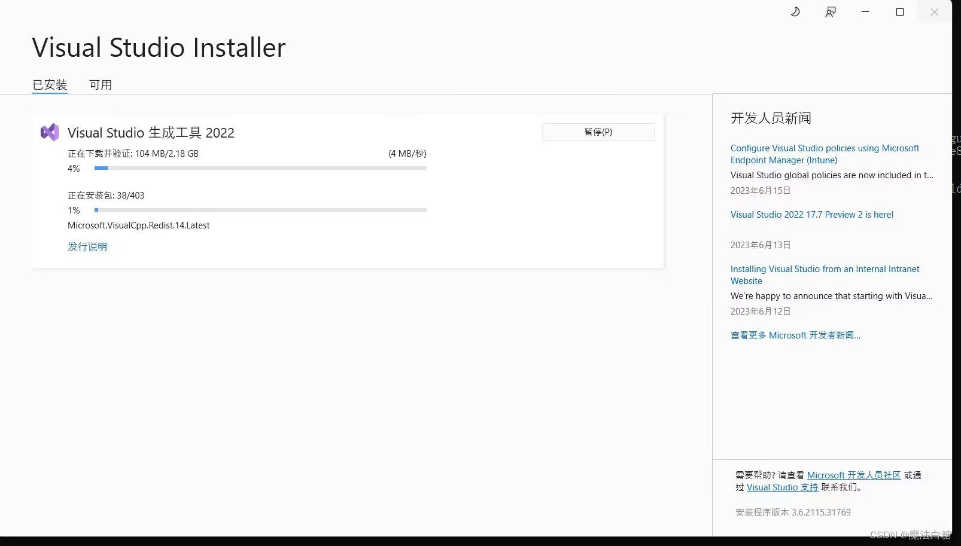Image resolution: width=961 pixels, height=546 pixels.
Task: Click the Microsoft.VisualCpp.Redist.14.Latest package text
Action: coord(138,225)
